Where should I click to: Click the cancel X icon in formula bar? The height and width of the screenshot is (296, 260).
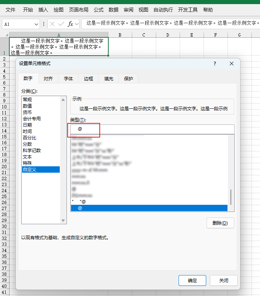[53, 24]
